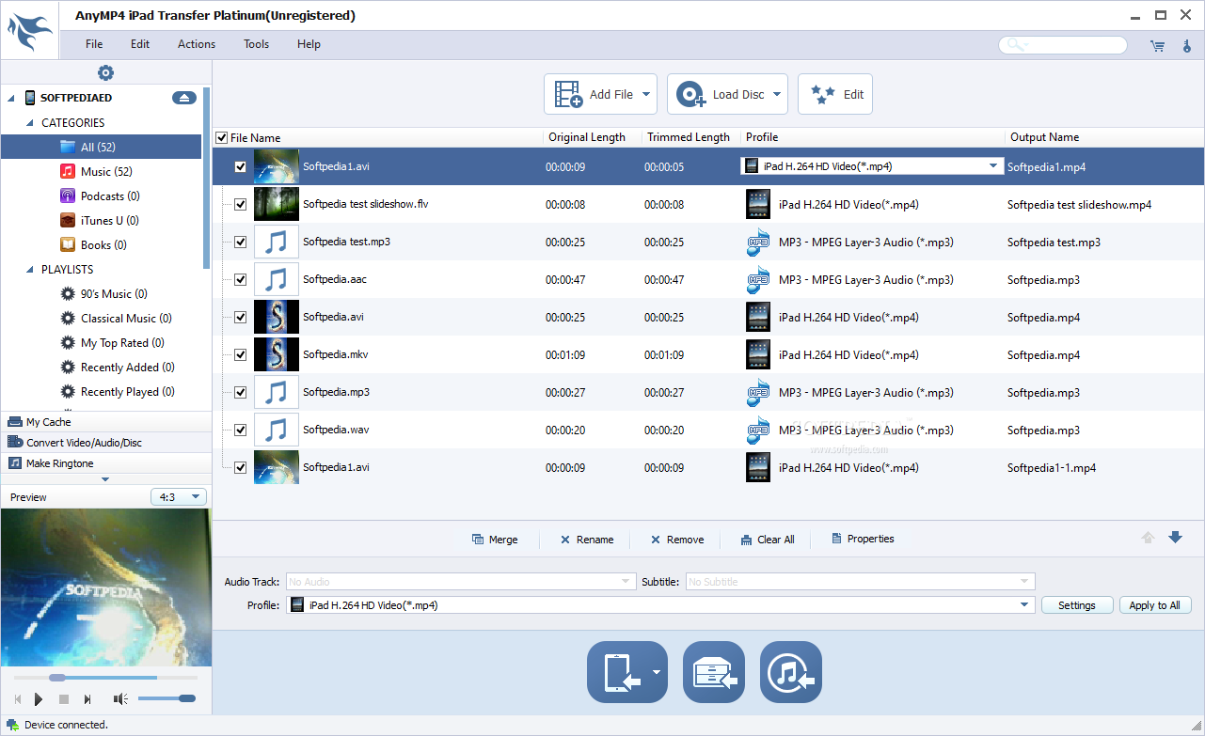Move selected item up with arrow
The width and height of the screenshot is (1205, 736).
(1148, 538)
